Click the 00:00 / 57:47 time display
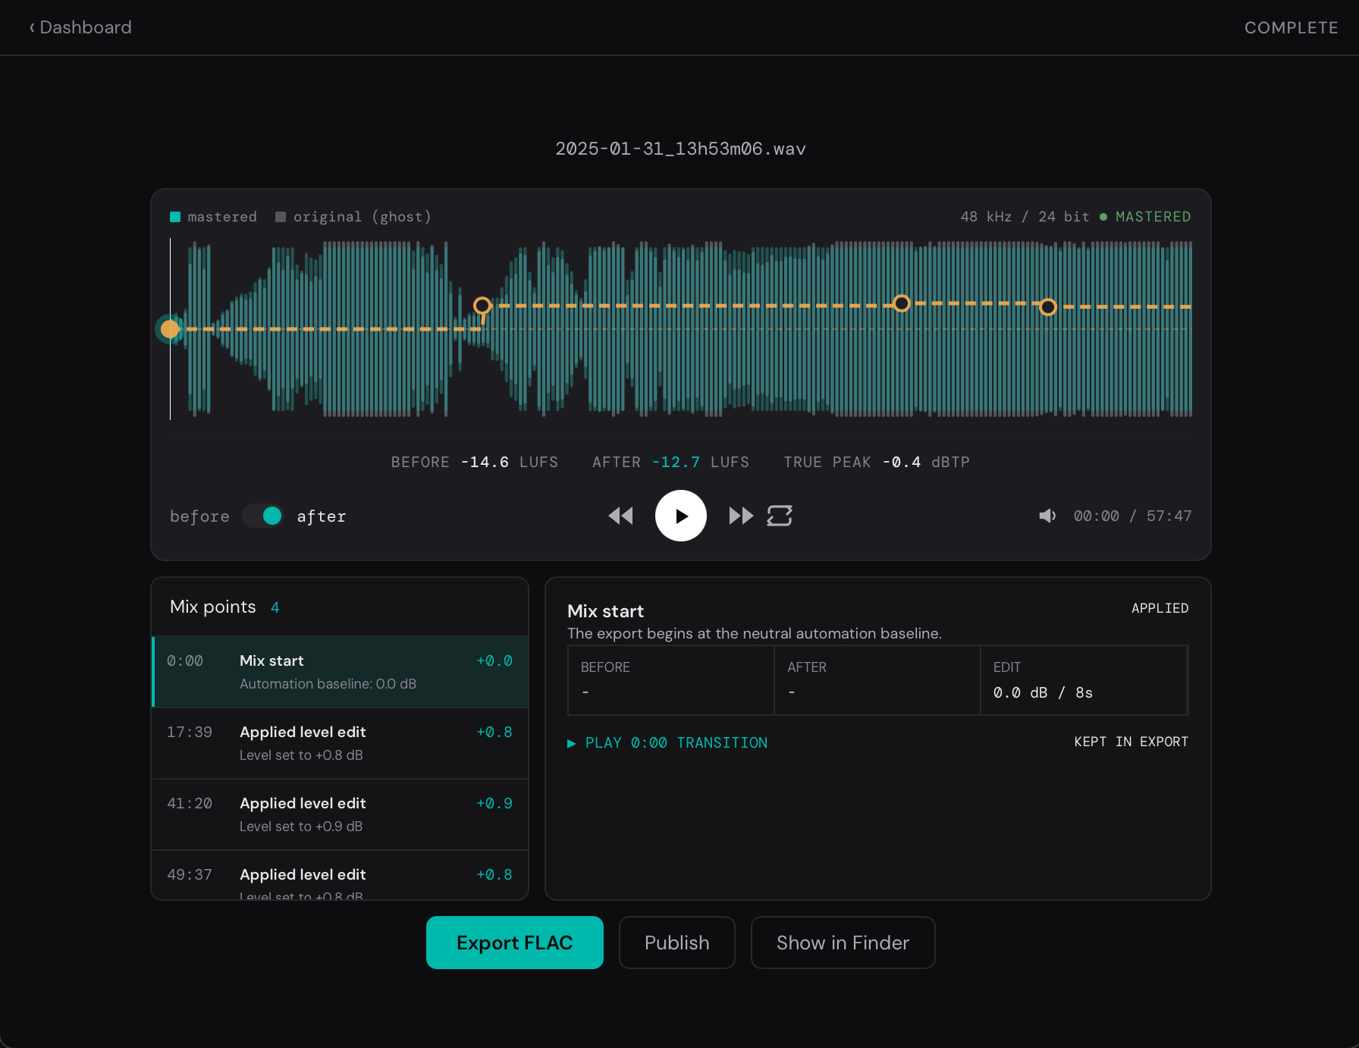Viewport: 1359px width, 1048px height. coord(1132,516)
